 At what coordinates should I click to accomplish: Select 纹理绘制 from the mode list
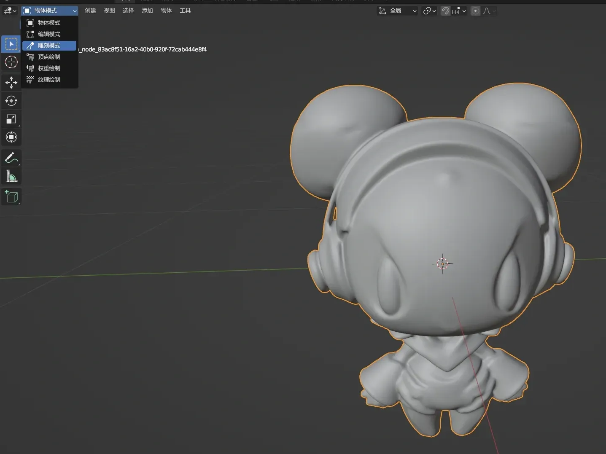tap(49, 80)
